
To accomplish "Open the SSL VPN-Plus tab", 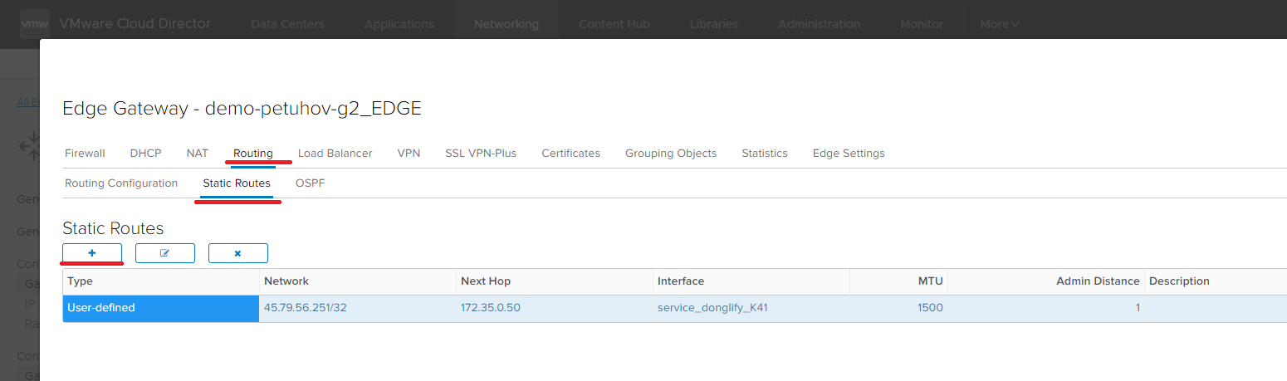I will [x=481, y=154].
